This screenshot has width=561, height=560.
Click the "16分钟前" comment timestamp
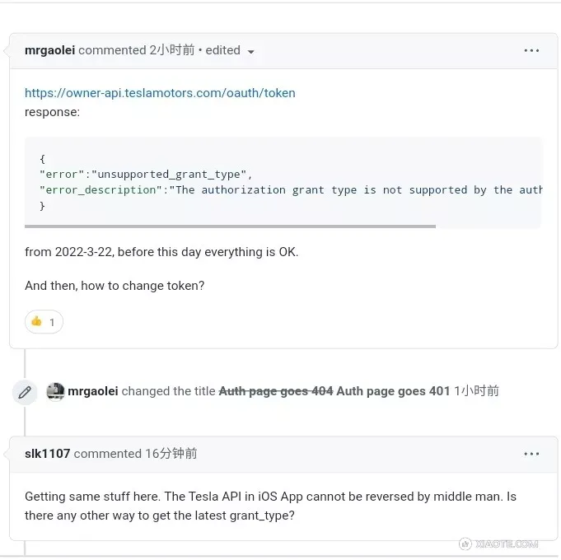171,454
